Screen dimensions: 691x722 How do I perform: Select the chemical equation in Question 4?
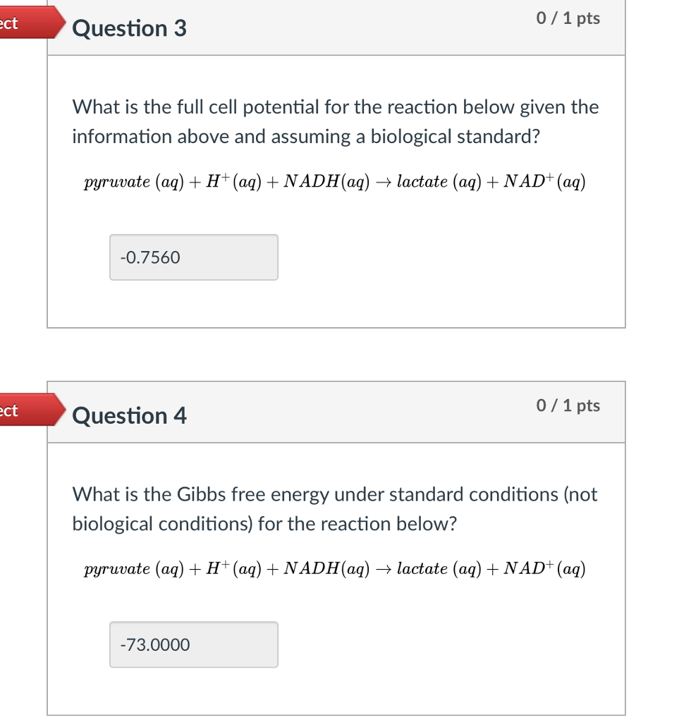335,569
